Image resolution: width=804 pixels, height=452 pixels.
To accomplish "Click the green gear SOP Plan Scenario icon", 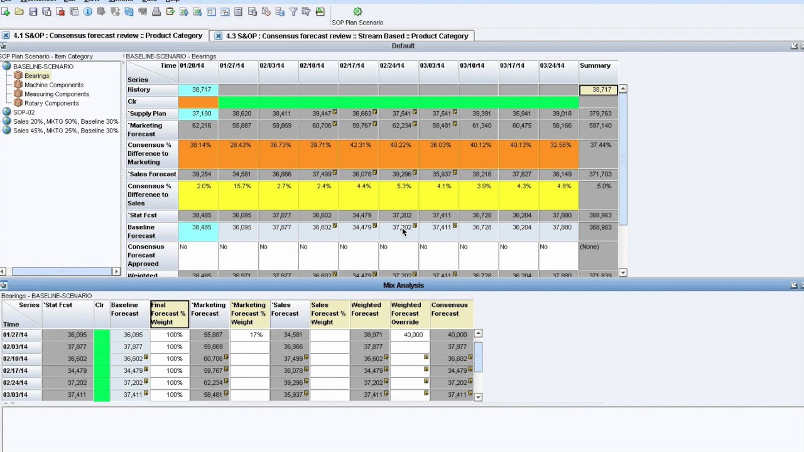I will tap(357, 11).
